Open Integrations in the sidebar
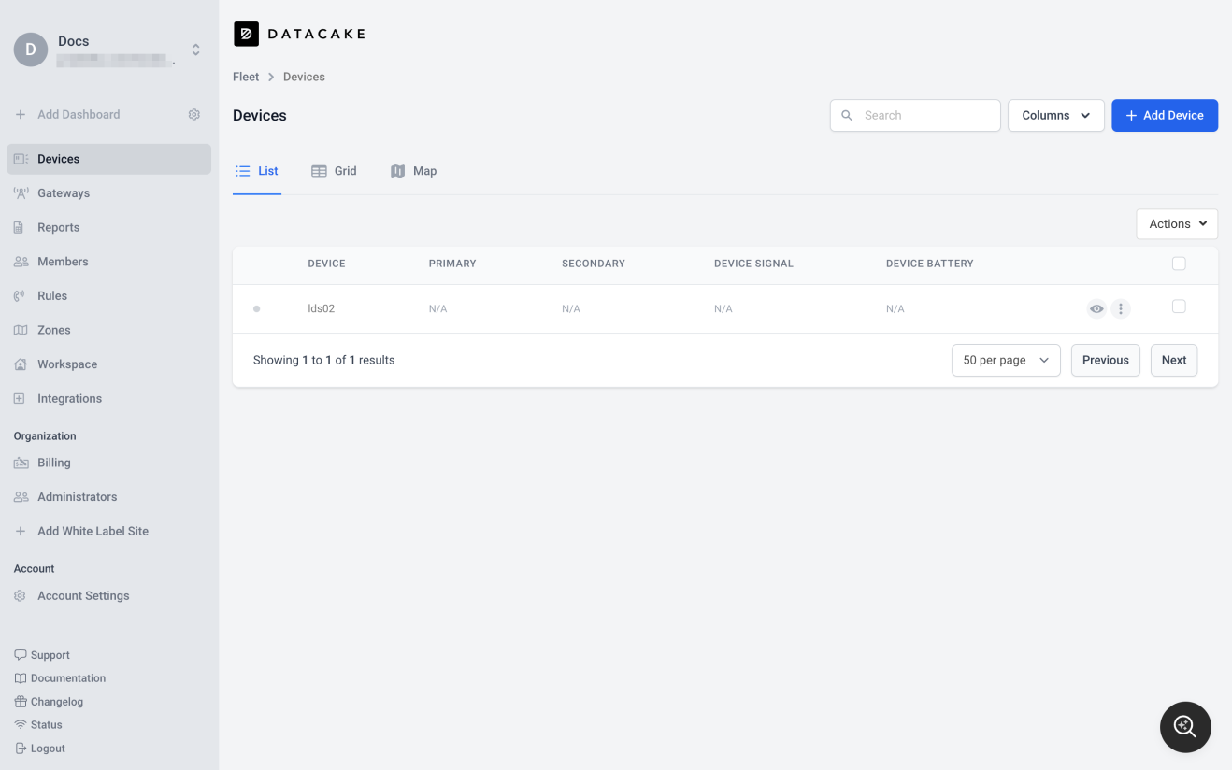This screenshot has width=1232, height=770. coord(108,398)
